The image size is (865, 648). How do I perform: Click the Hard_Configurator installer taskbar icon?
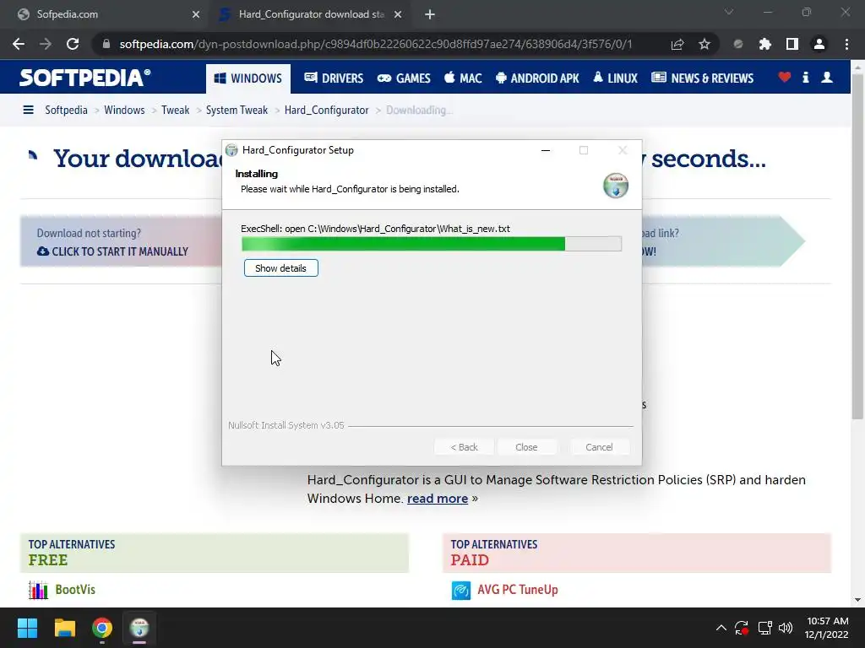click(139, 628)
